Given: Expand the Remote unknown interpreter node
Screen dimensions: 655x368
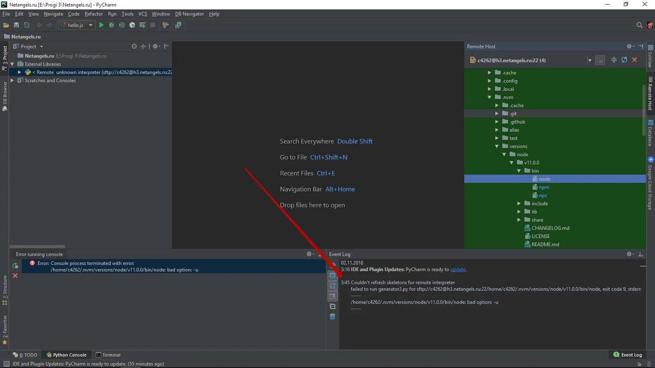Looking at the screenshot, I should [19, 72].
